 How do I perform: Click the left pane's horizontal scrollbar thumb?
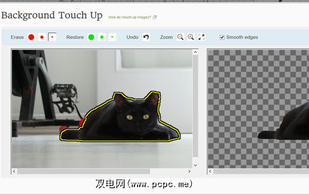(x=84, y=171)
